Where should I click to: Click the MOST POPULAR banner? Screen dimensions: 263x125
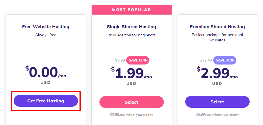[x=132, y=10]
